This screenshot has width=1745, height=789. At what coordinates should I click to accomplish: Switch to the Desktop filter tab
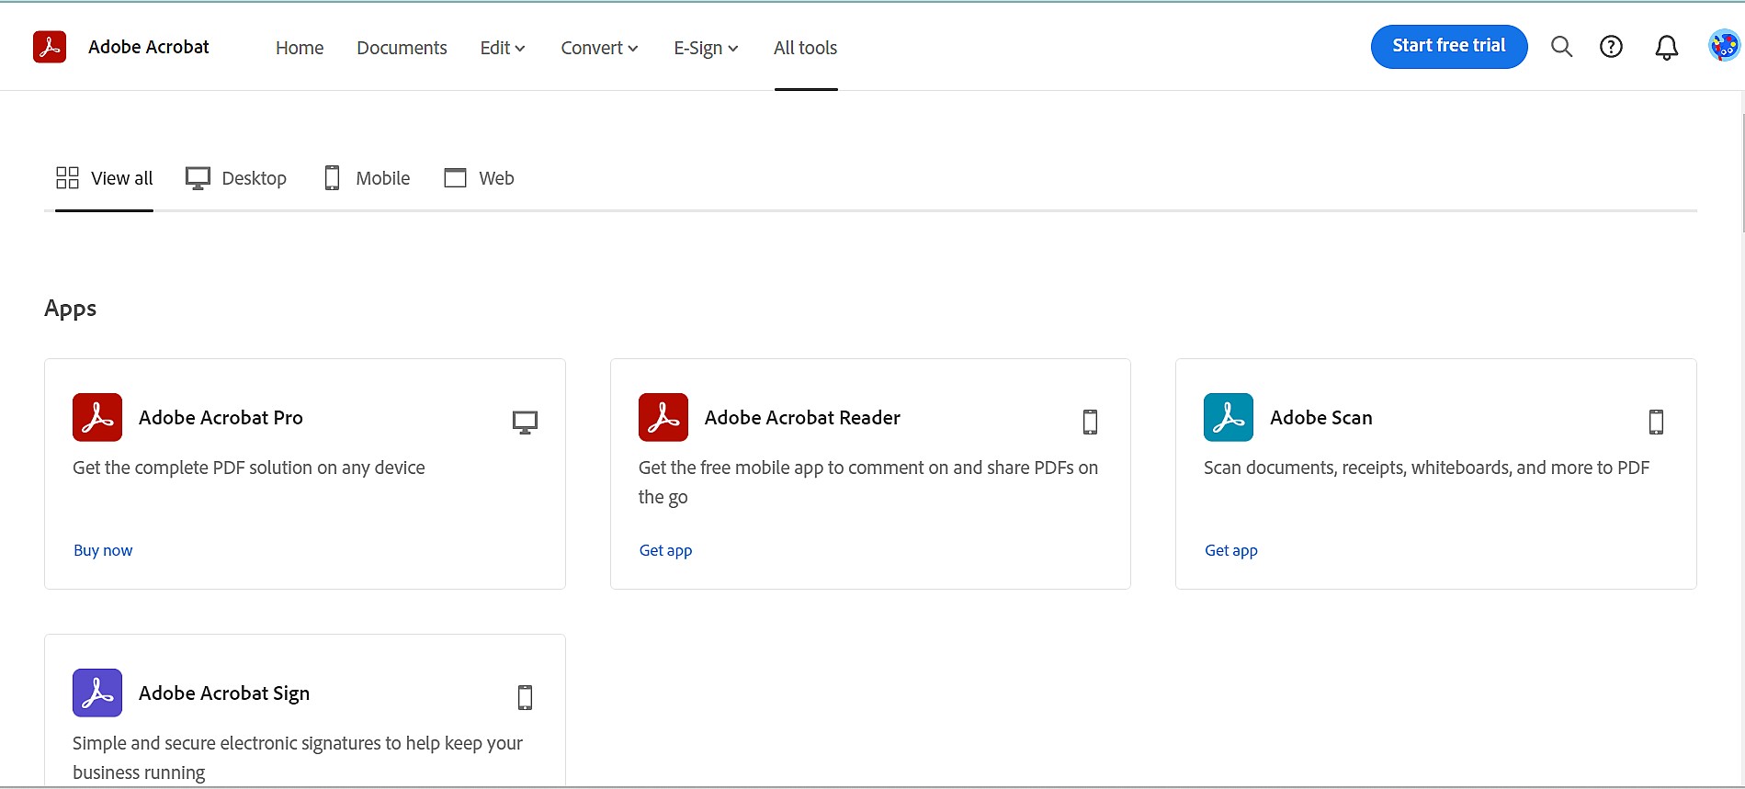tap(236, 178)
